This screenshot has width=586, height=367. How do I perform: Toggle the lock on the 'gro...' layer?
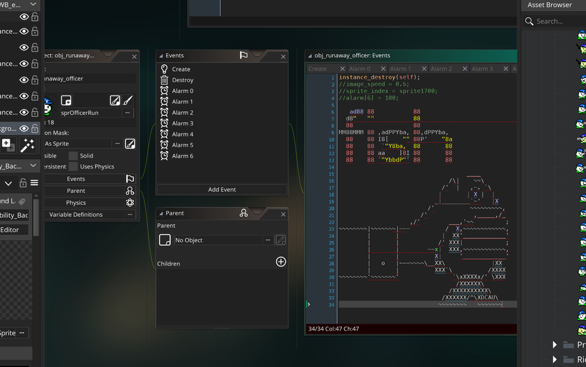click(35, 128)
